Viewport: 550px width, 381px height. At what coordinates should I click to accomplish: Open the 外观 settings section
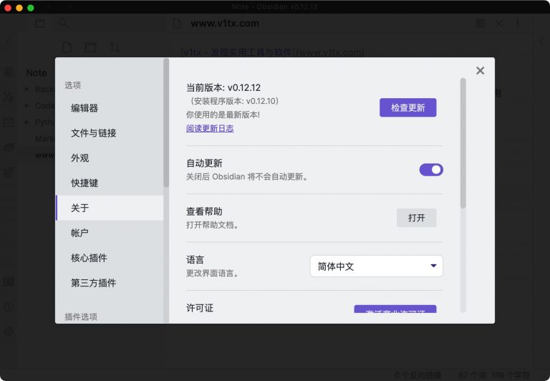[110, 158]
